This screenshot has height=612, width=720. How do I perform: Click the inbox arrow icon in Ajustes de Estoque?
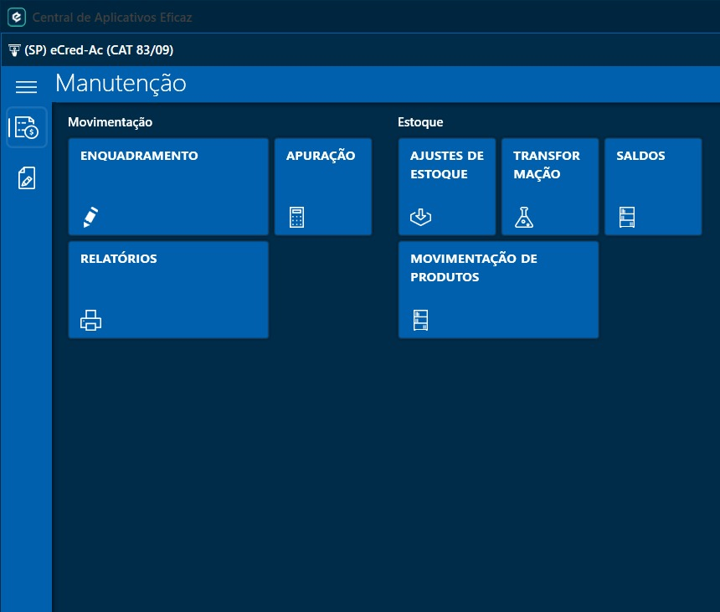pos(420,217)
